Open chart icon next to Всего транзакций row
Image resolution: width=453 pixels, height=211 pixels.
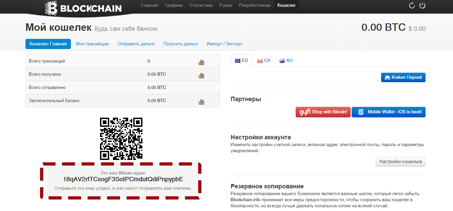pyautogui.click(x=202, y=61)
